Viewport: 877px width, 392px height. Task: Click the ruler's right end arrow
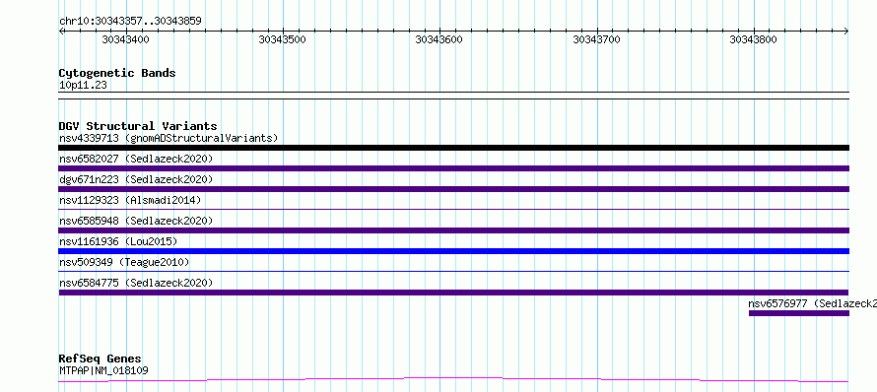click(x=846, y=31)
